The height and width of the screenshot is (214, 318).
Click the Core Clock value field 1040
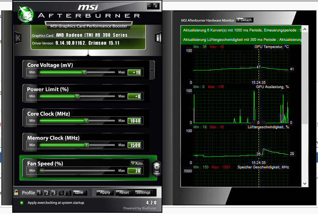(x=134, y=121)
